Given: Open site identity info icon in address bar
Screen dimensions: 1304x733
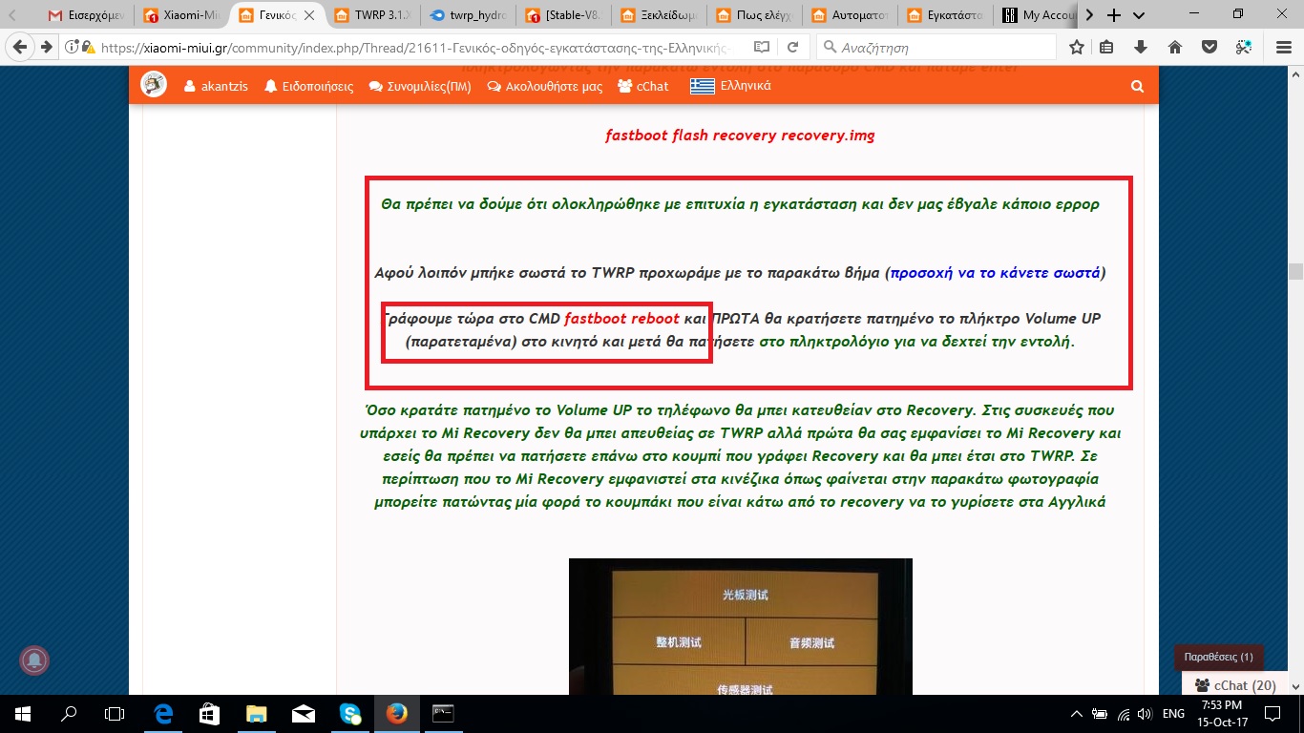Looking at the screenshot, I should tap(74, 47).
